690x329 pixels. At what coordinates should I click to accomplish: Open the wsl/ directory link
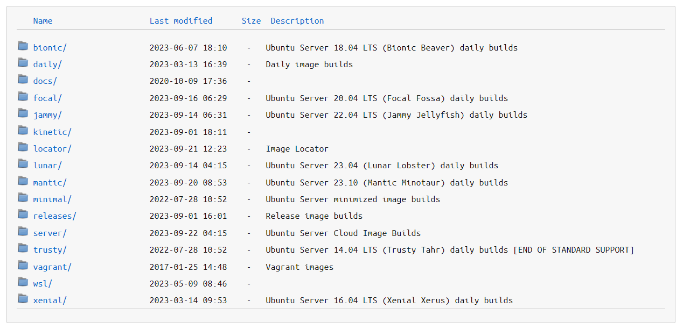pyautogui.click(x=43, y=284)
